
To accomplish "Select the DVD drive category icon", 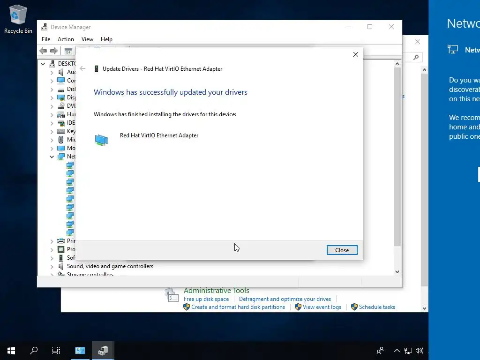I will tap(61, 106).
